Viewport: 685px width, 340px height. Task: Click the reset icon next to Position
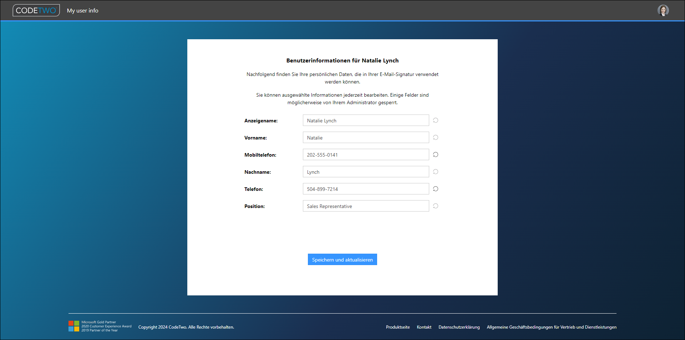tap(436, 206)
